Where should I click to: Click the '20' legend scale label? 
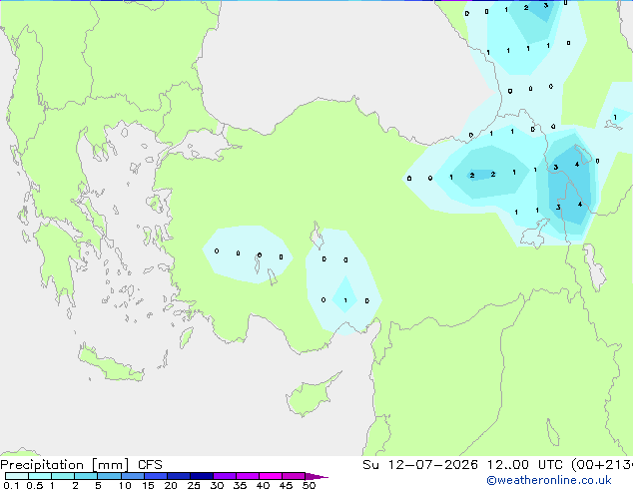click(171, 485)
